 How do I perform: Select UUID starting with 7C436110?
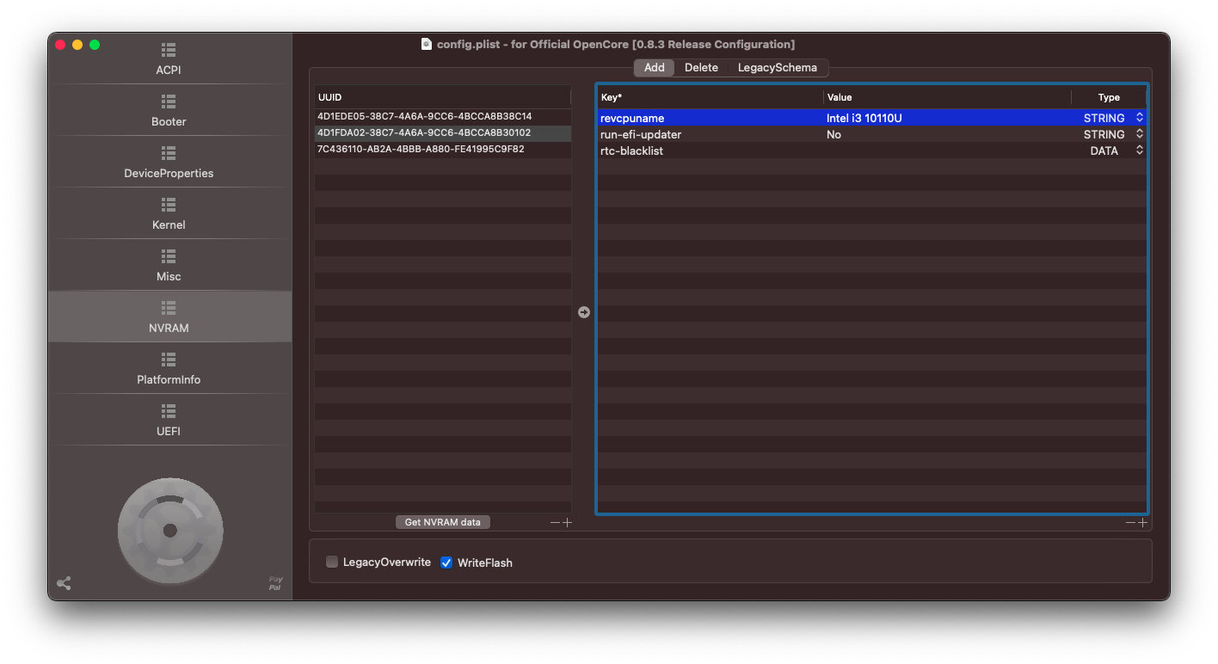click(x=421, y=150)
